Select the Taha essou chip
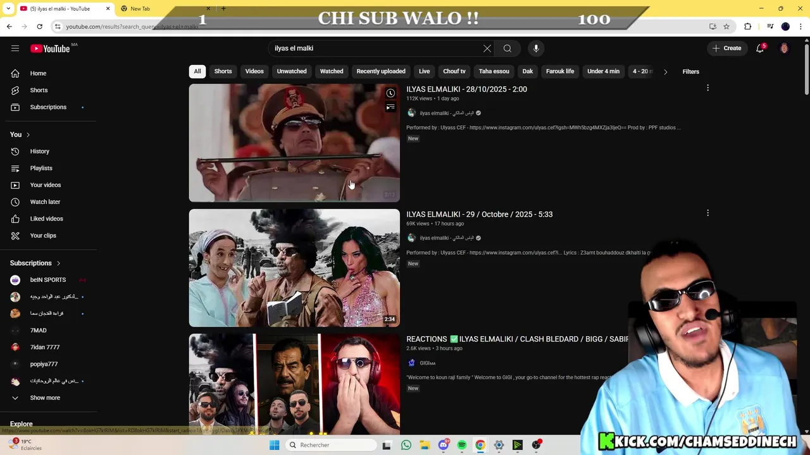This screenshot has width=810, height=455. 494,71
